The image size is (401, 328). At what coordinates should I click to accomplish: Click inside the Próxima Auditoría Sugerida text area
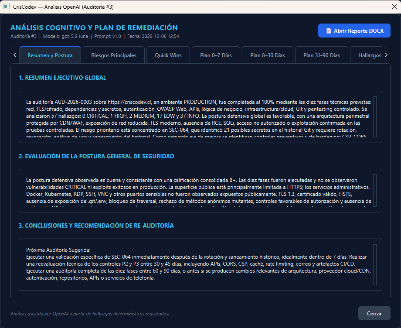(199, 265)
